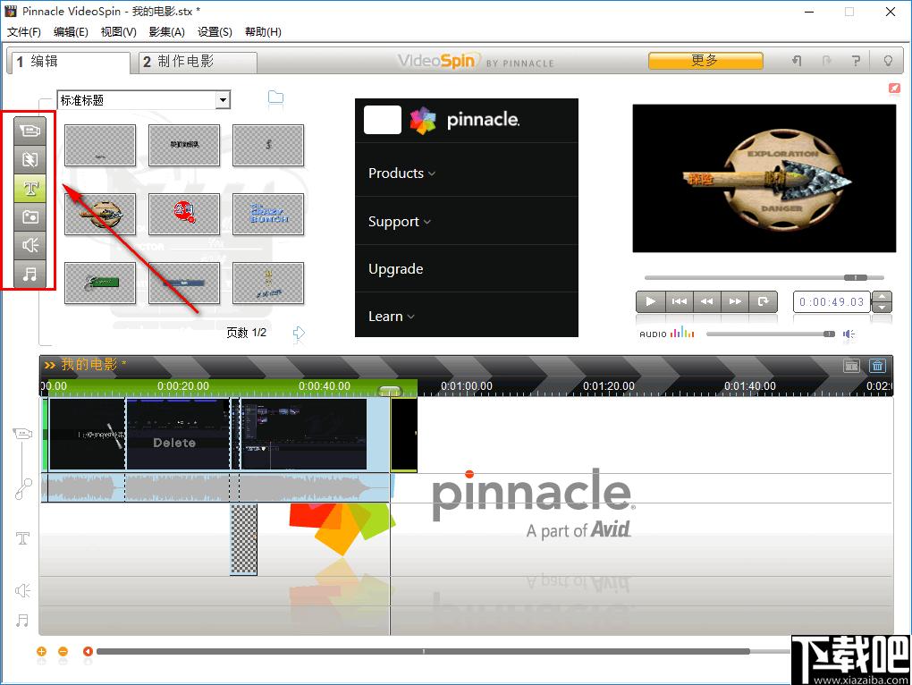Go to next album page arrow

[x=299, y=333]
